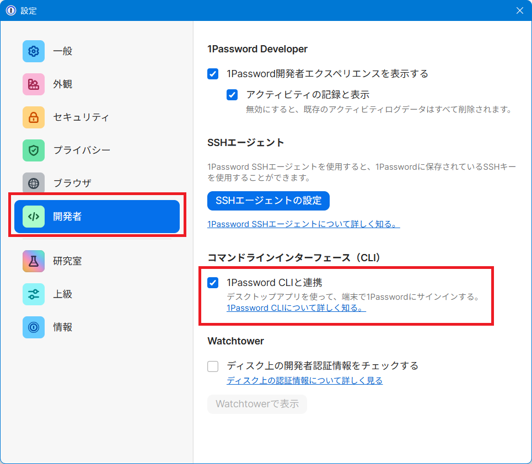Viewport: 532px width, 464px height.
Task: Select the ブラウザ globe icon
Action: click(34, 184)
